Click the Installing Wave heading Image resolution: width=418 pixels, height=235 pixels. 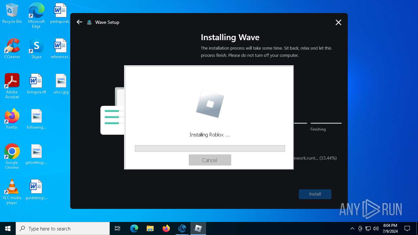click(230, 37)
